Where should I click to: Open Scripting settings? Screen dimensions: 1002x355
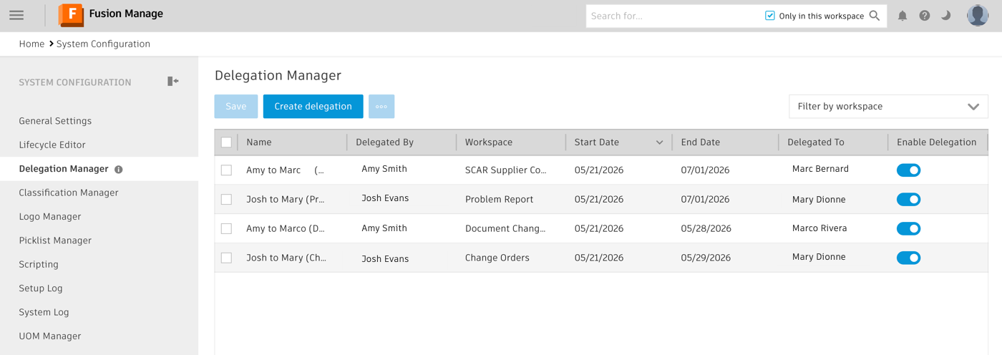coord(39,264)
